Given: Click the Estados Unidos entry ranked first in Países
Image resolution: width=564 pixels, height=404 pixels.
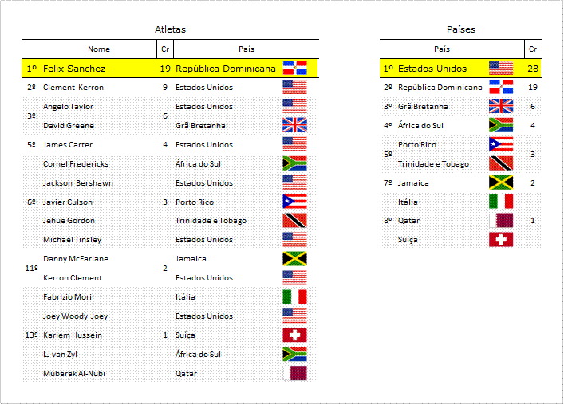Looking at the screenshot, I should 432,69.
